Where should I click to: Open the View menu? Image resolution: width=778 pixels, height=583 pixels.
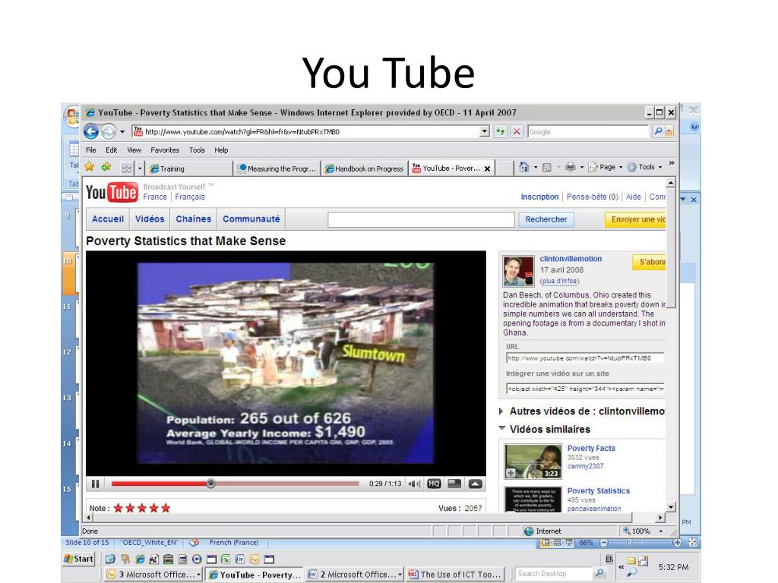coord(134,150)
